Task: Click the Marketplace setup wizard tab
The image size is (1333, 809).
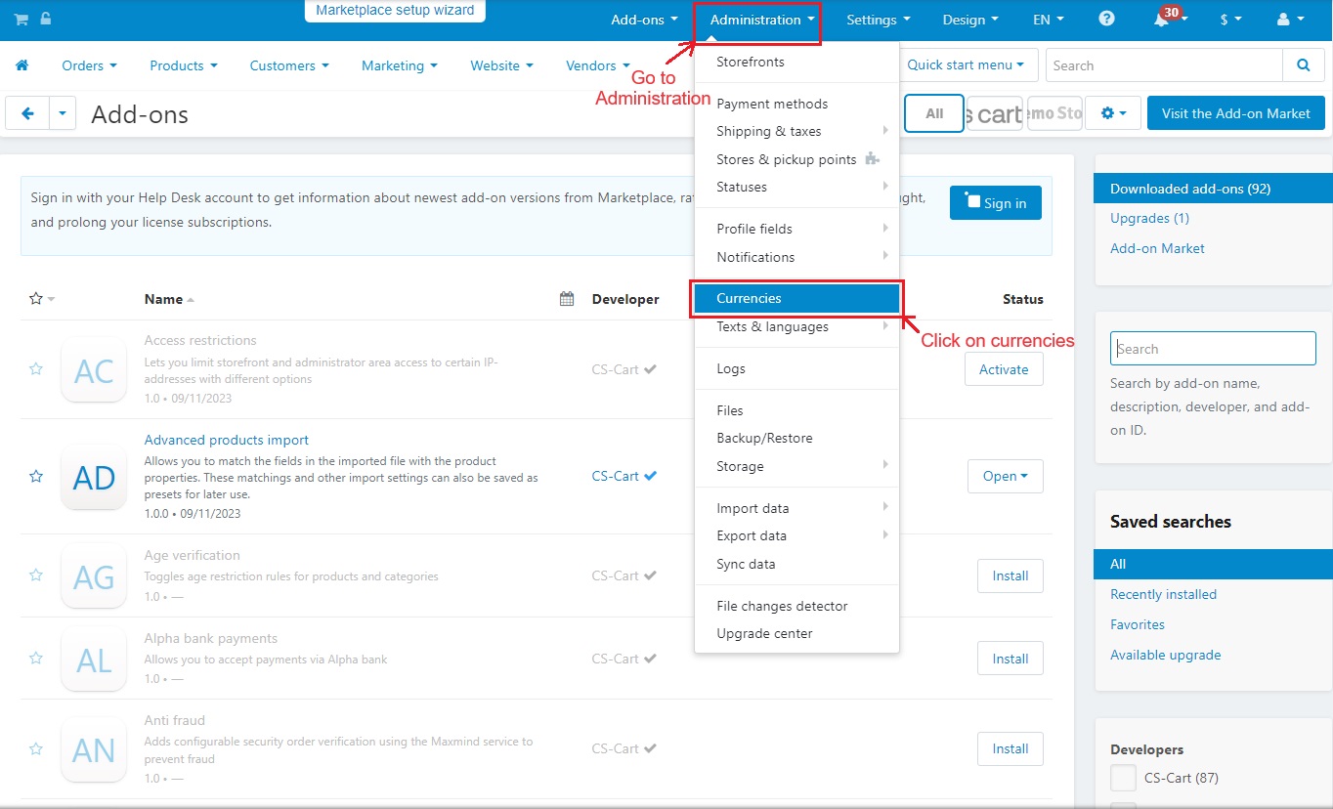Action: (x=395, y=11)
